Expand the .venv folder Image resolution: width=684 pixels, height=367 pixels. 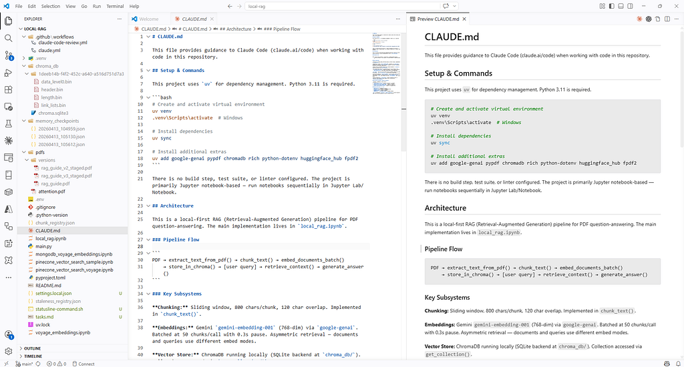click(x=24, y=59)
